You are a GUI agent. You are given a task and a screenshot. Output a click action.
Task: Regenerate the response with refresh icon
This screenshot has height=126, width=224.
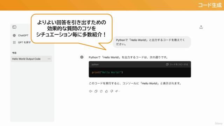101,91
